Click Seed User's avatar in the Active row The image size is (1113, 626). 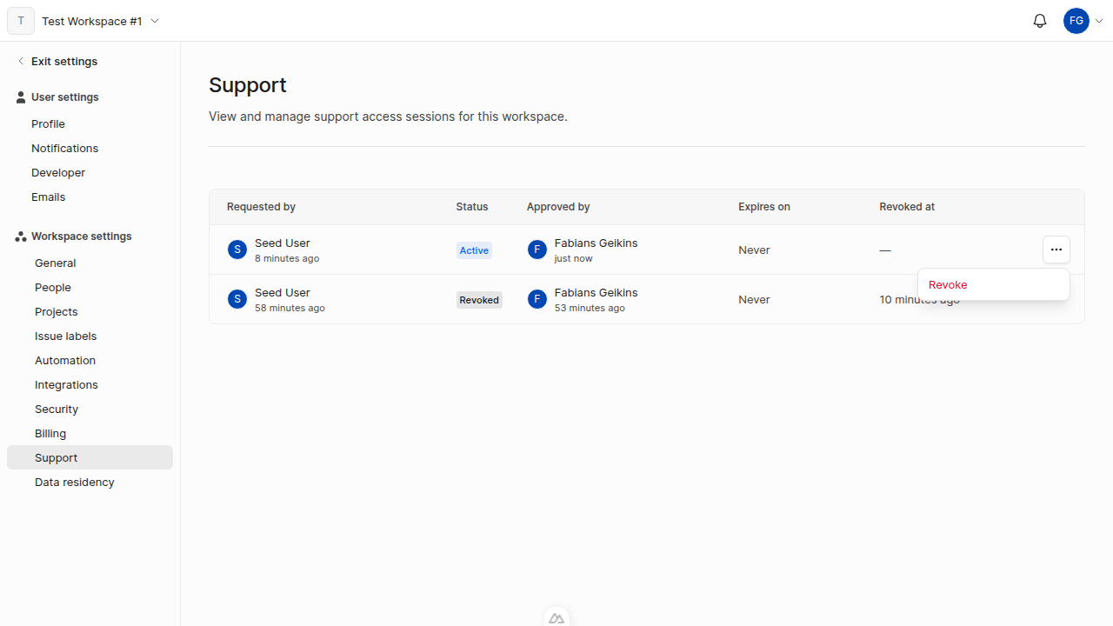[x=237, y=250]
